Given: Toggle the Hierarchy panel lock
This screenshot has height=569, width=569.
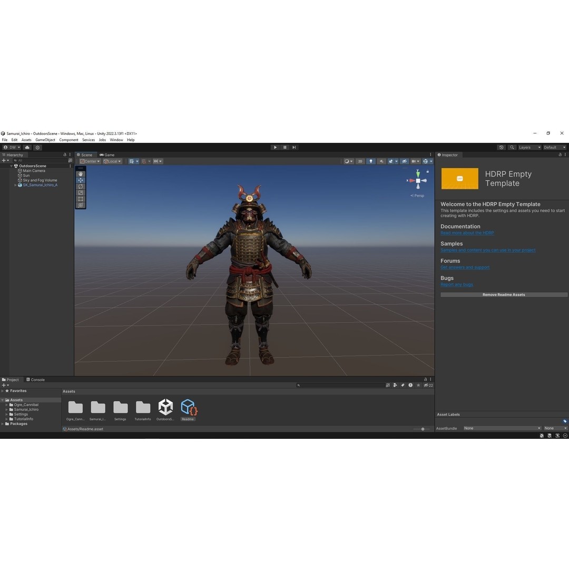Looking at the screenshot, I should [65, 154].
